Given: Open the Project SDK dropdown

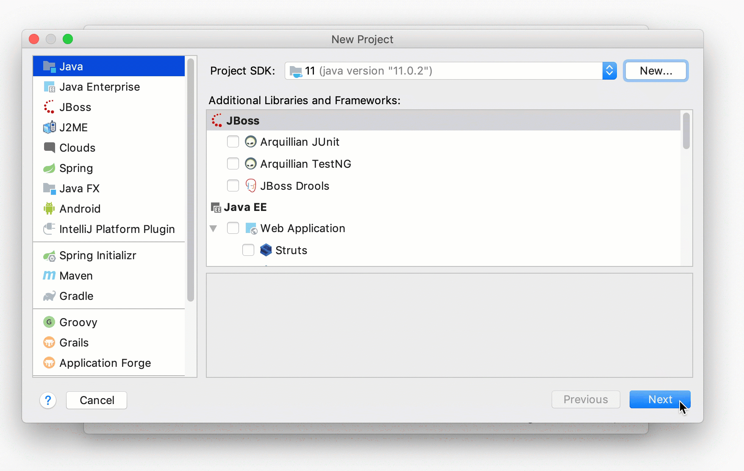Looking at the screenshot, I should pyautogui.click(x=609, y=71).
